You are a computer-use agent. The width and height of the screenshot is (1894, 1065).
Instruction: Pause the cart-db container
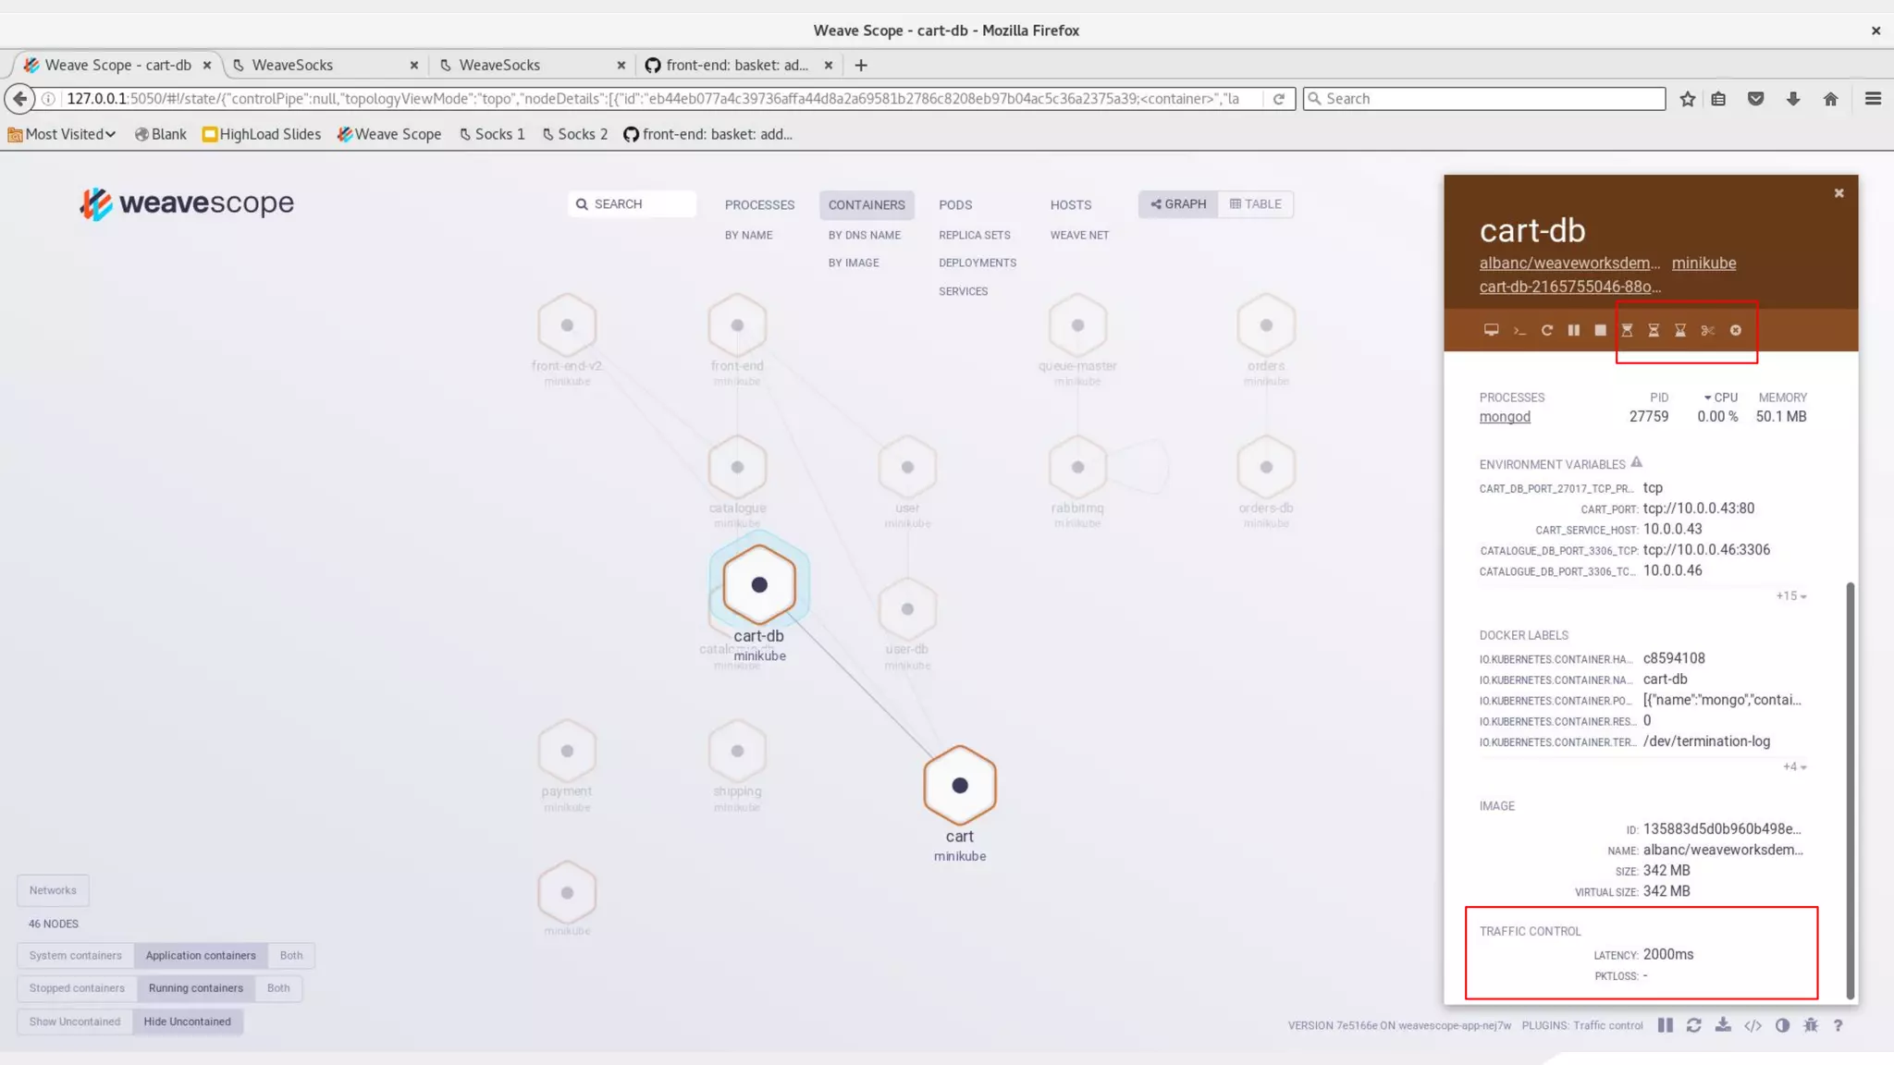(x=1573, y=330)
